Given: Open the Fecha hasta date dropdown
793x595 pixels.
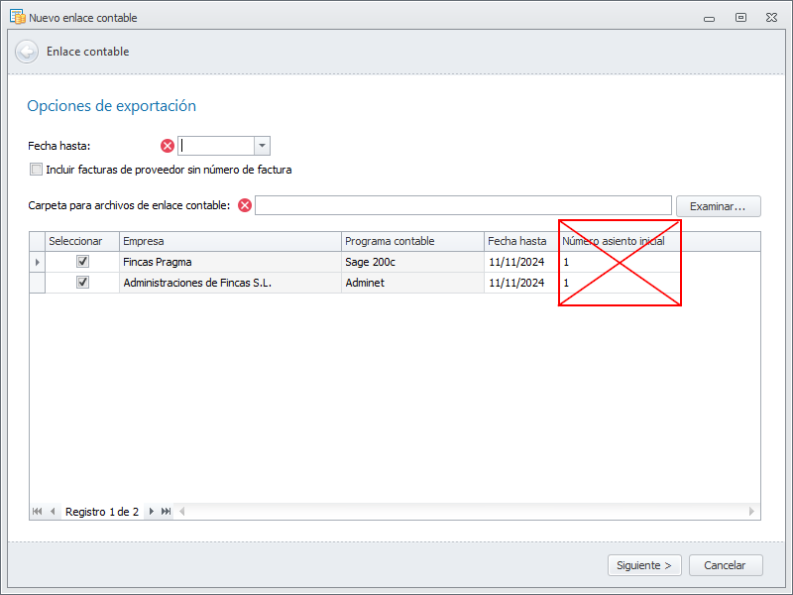Looking at the screenshot, I should (262, 146).
